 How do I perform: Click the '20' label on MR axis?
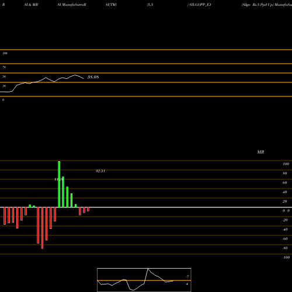pos(285,201)
